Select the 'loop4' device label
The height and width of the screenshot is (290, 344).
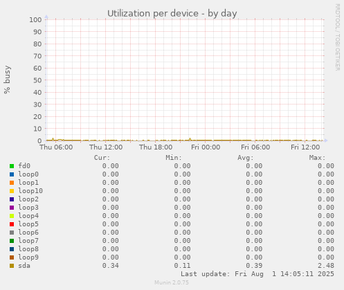click(x=28, y=216)
